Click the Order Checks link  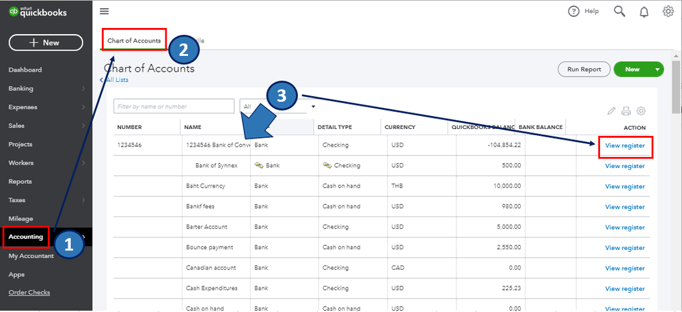coord(29,293)
